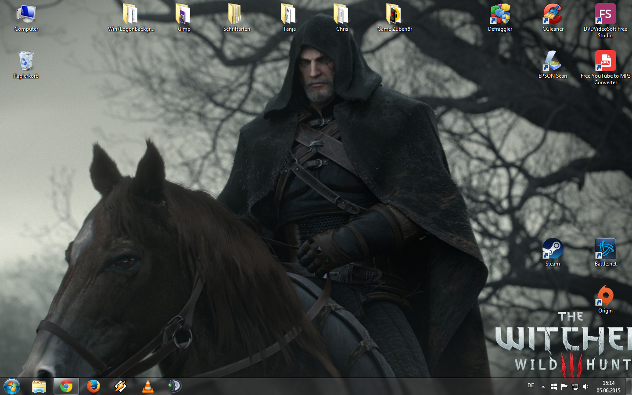Launch Firefox from the taskbar
This screenshot has height=395, width=632.
pos(93,386)
